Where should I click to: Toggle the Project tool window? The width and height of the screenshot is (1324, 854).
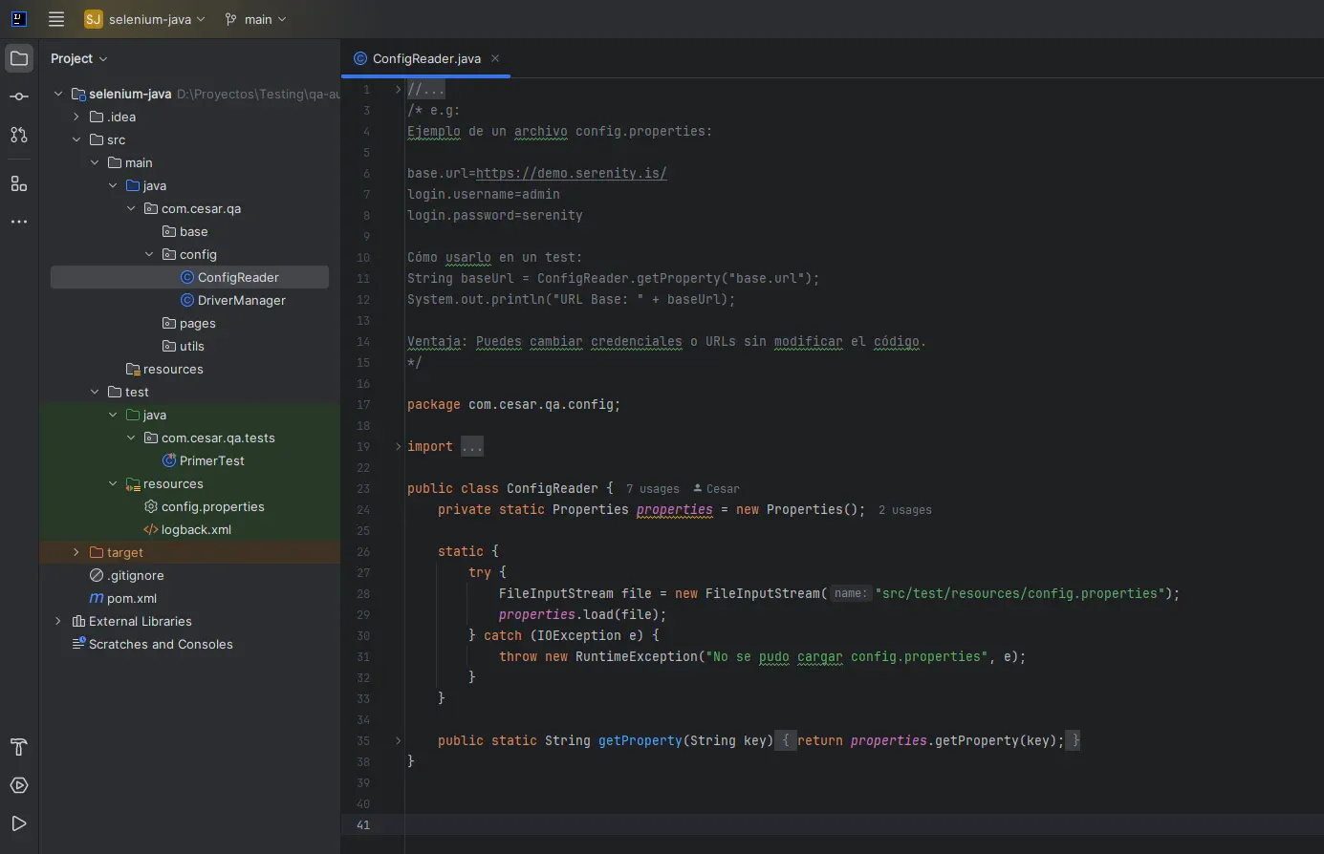click(x=19, y=58)
